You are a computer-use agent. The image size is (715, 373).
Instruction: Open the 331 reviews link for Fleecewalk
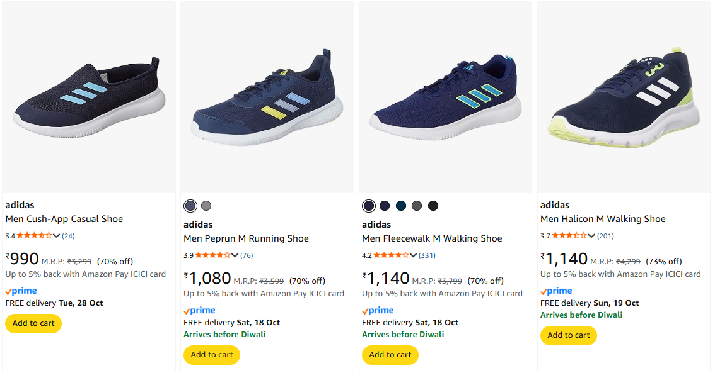tap(427, 255)
